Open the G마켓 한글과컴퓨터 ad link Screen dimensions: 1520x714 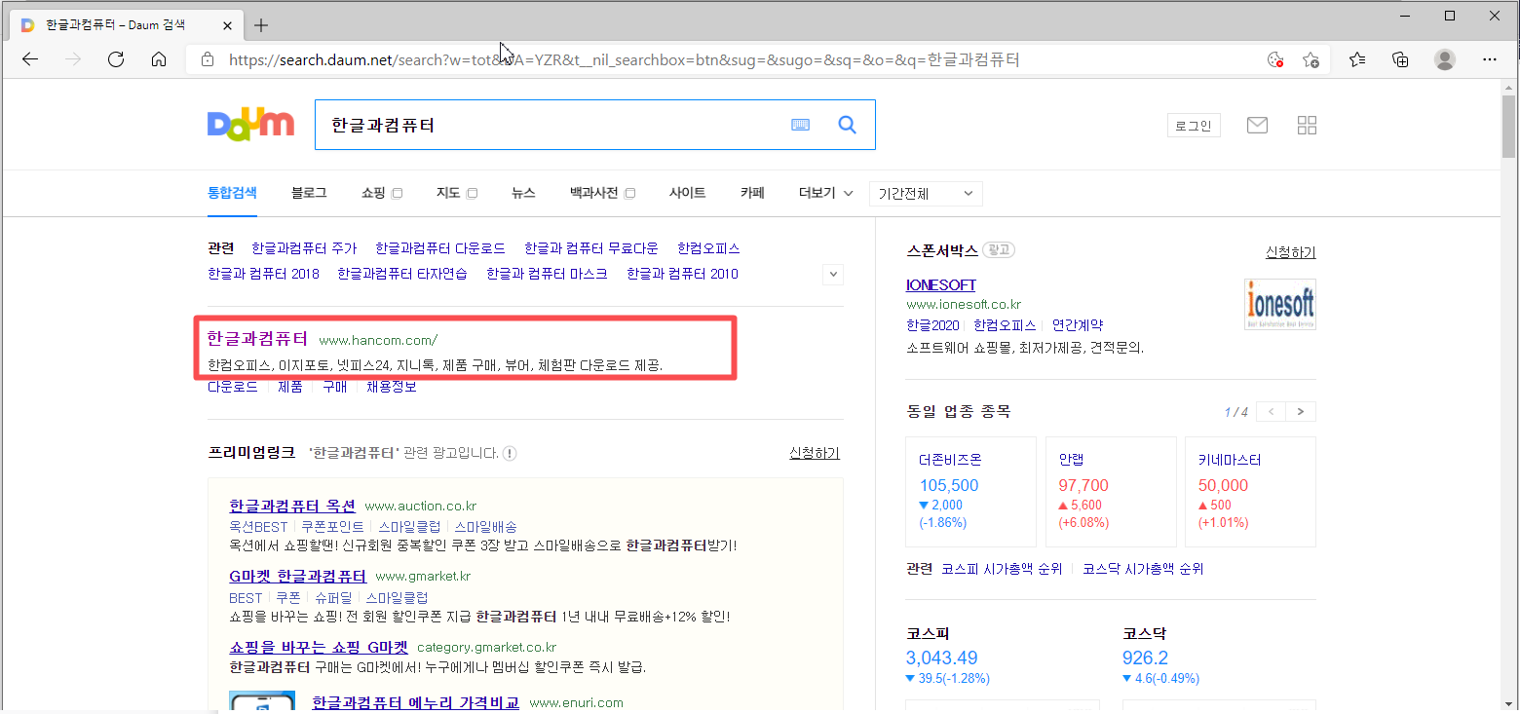click(x=298, y=576)
